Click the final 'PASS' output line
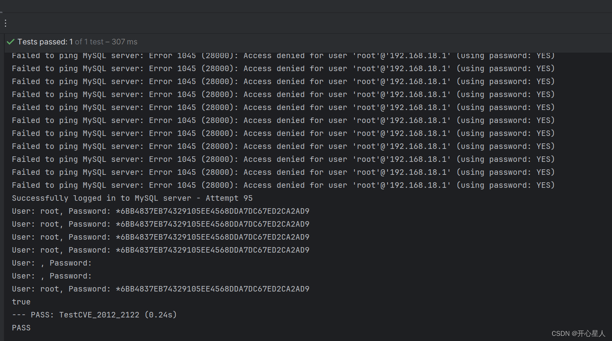612x341 pixels. point(21,328)
